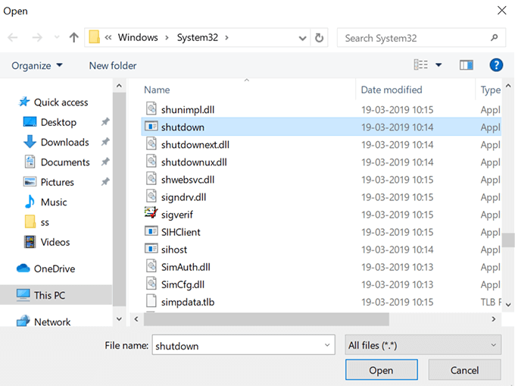Viewport: 515px width, 386px height.
Task: Click the sihost application icon
Action: 151,248
